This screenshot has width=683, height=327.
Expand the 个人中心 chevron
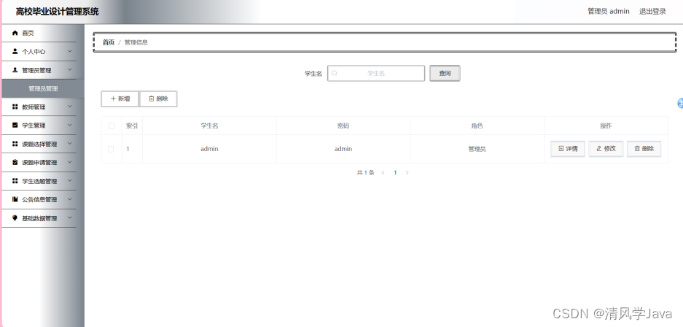[x=70, y=51]
